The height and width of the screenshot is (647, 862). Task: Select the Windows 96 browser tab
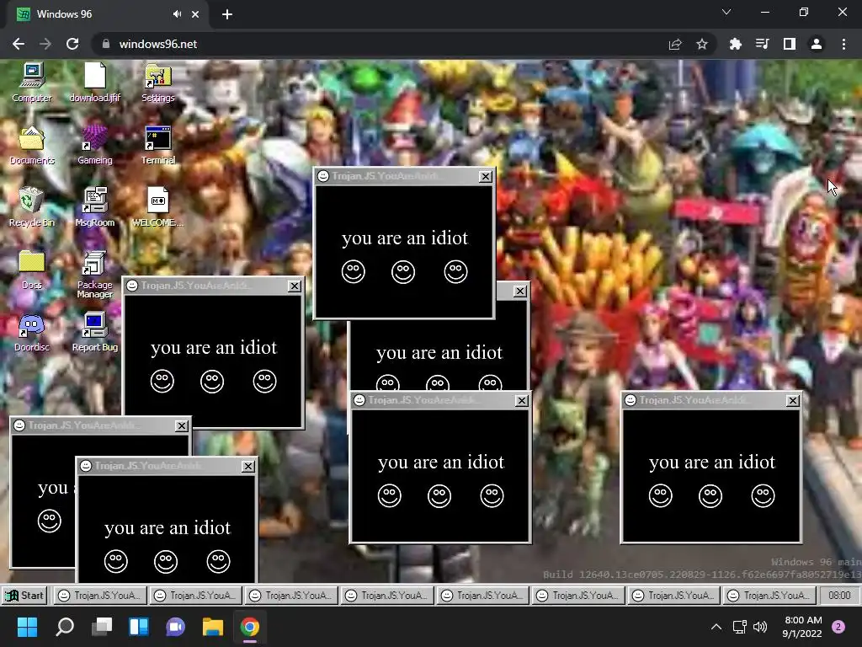pyautogui.click(x=107, y=14)
